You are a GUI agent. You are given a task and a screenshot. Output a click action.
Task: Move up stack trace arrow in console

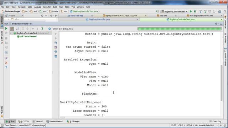pyautogui.click(x=56, y=34)
